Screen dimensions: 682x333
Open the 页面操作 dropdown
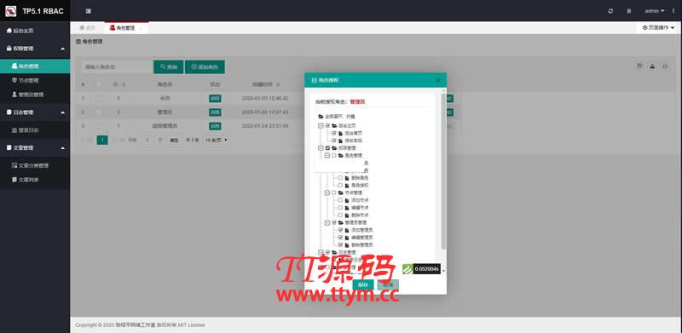coord(658,27)
